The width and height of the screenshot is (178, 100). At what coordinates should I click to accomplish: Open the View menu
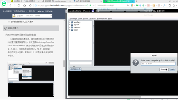(80, 19)
